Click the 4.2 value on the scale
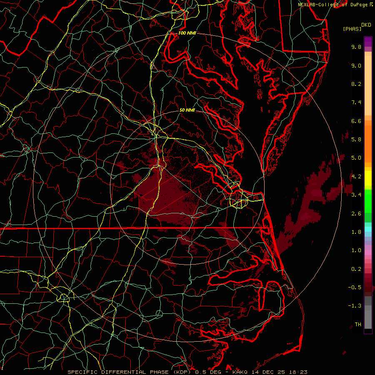Screen dimensions: 375x375 356,177
